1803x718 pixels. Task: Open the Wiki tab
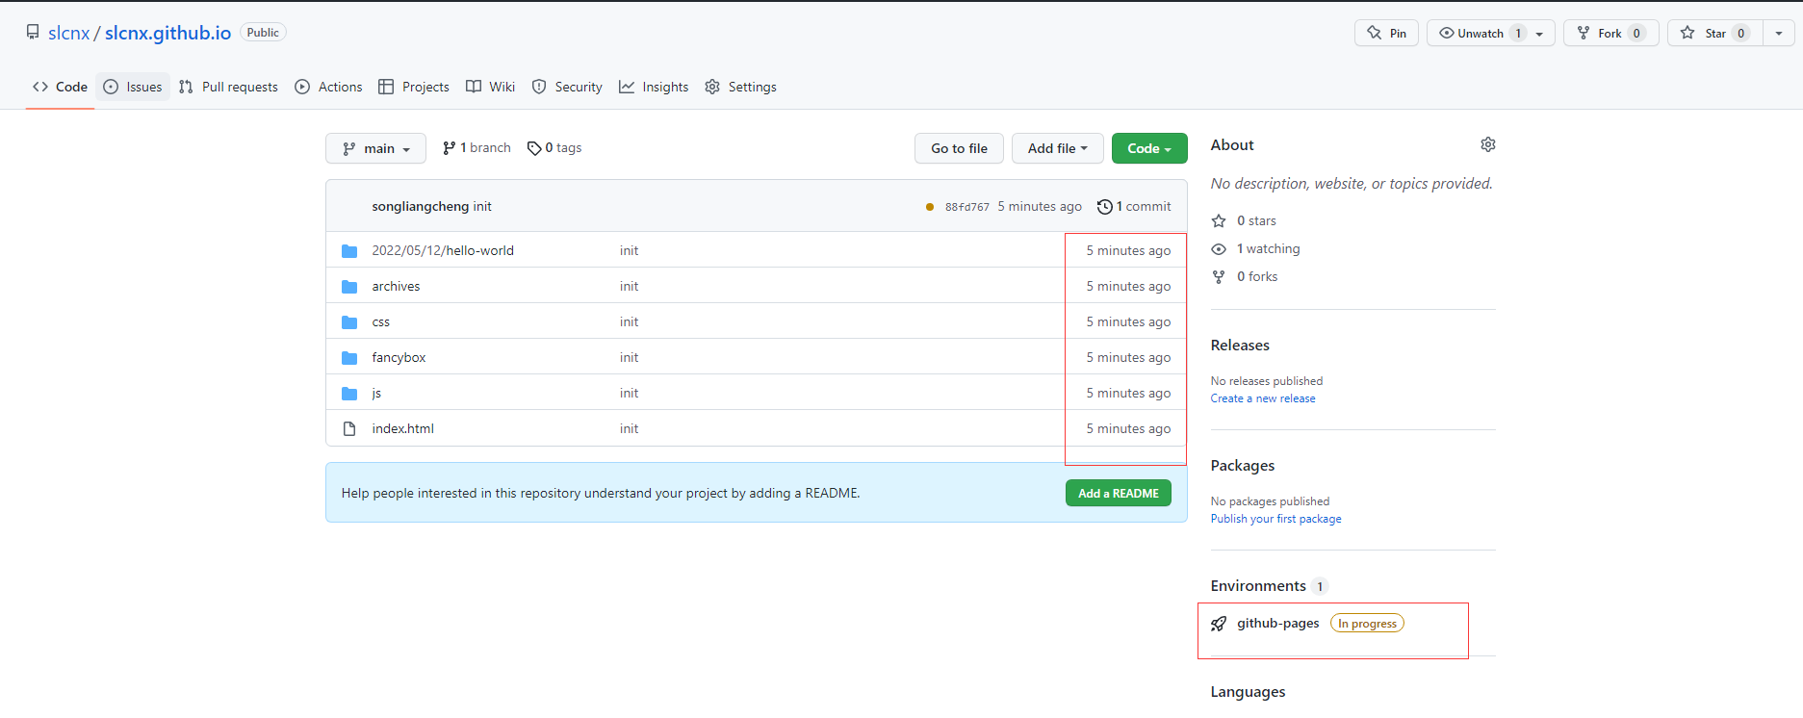coord(491,87)
